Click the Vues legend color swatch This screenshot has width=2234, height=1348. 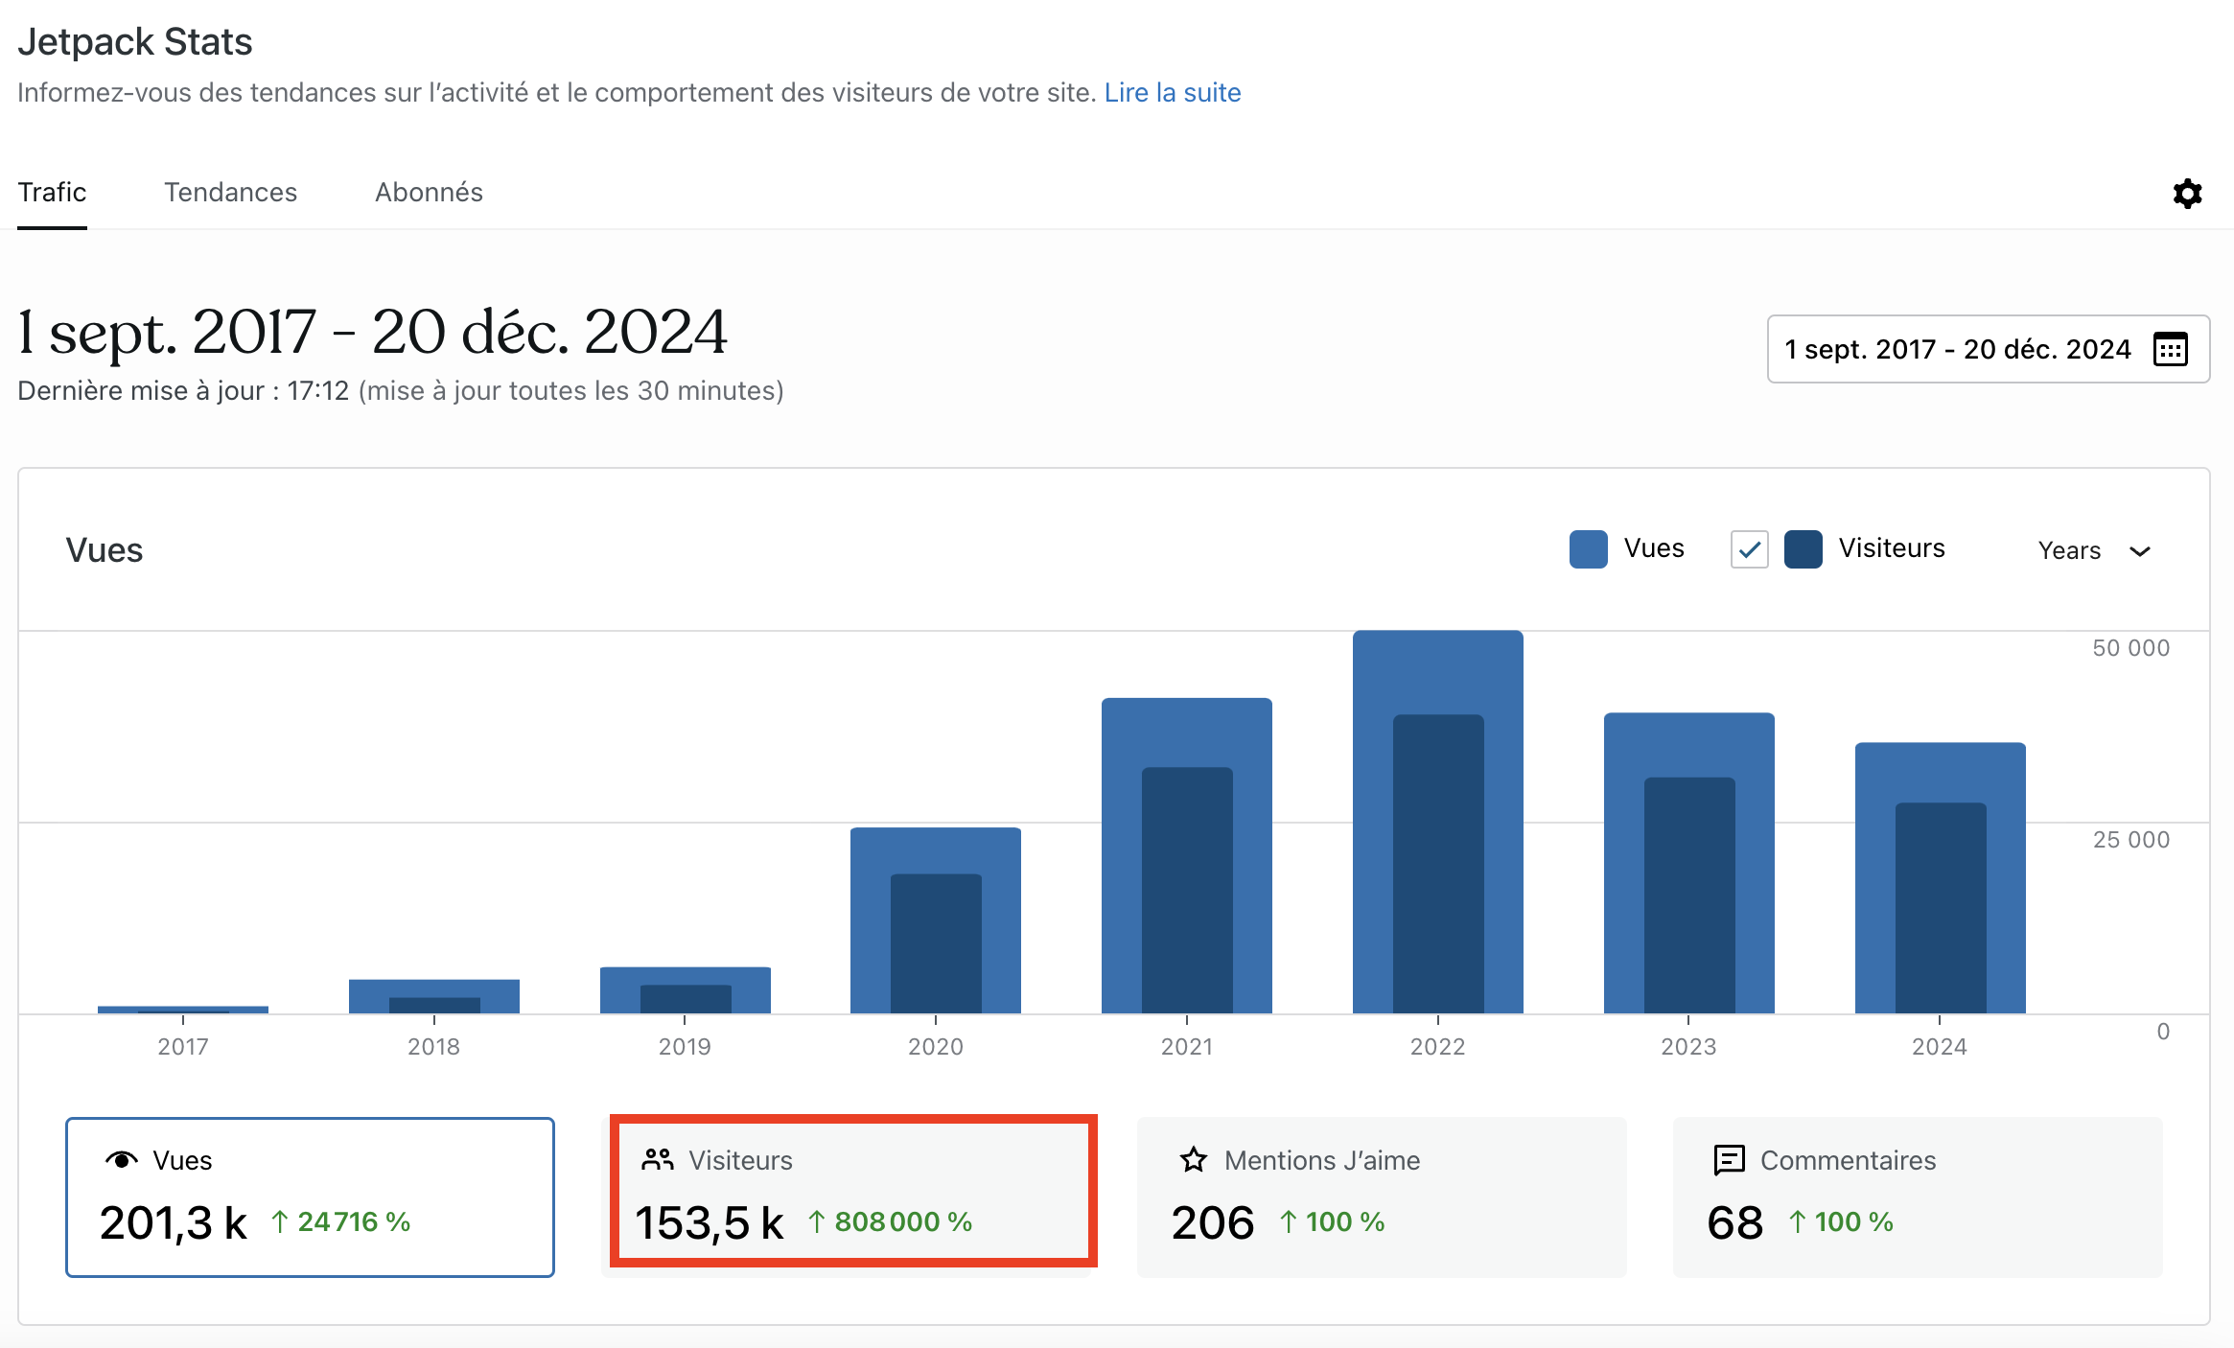1588,549
